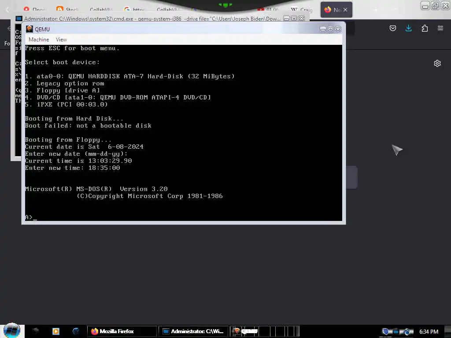Click the '4. DVD/CD [ata1-0' boot entry
The width and height of the screenshot is (451, 338).
(118, 97)
